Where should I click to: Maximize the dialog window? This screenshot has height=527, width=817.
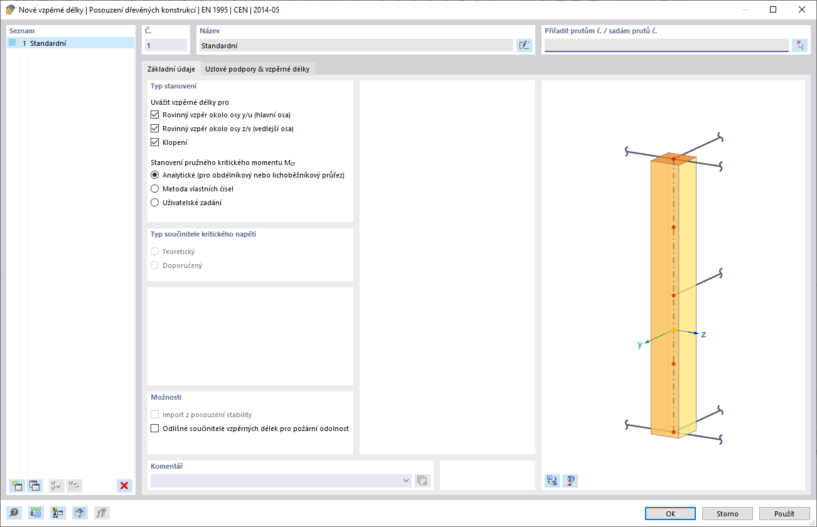point(773,9)
